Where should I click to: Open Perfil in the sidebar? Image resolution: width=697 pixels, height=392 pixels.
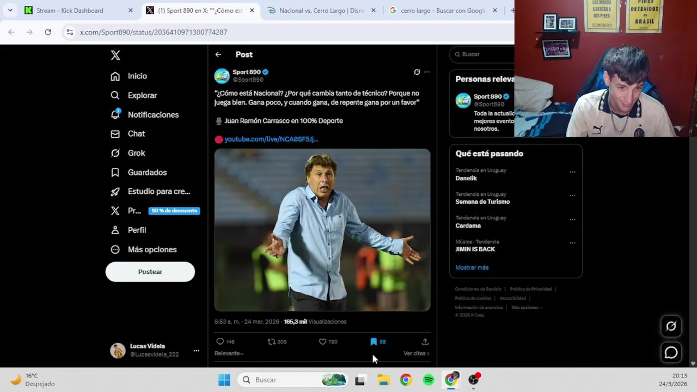pyautogui.click(x=129, y=230)
